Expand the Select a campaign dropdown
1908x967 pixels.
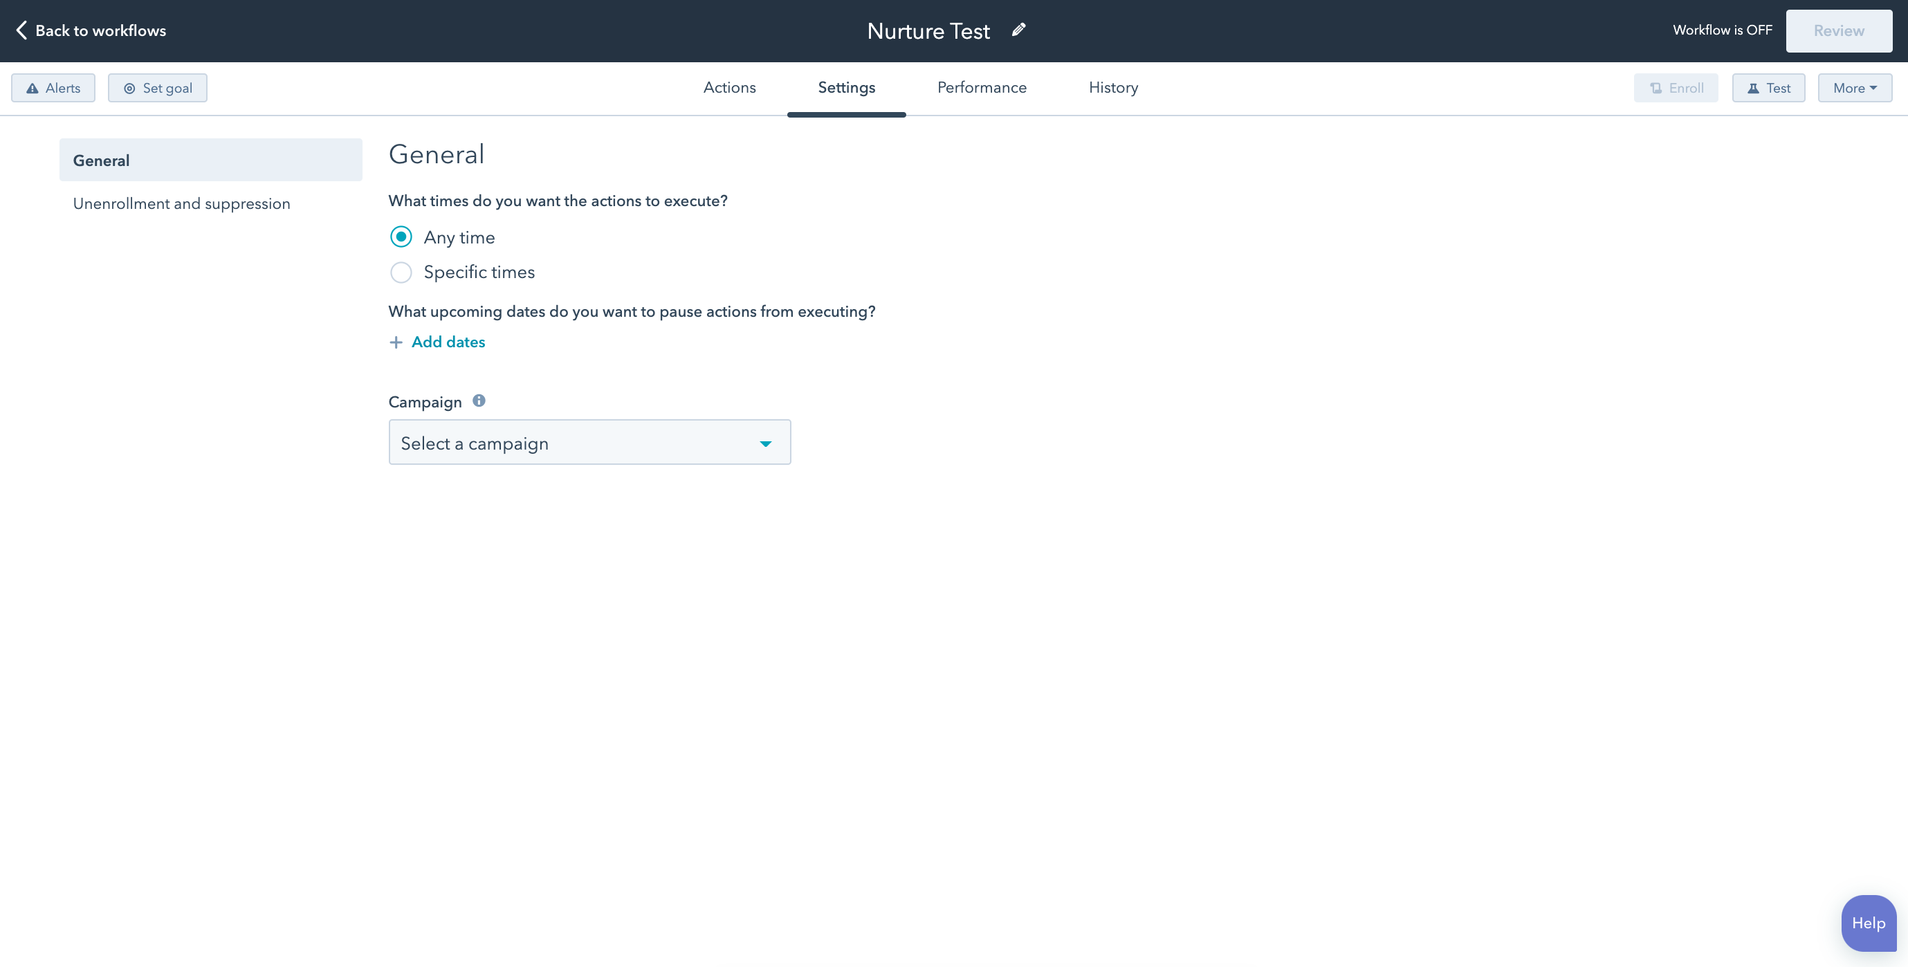pos(589,441)
